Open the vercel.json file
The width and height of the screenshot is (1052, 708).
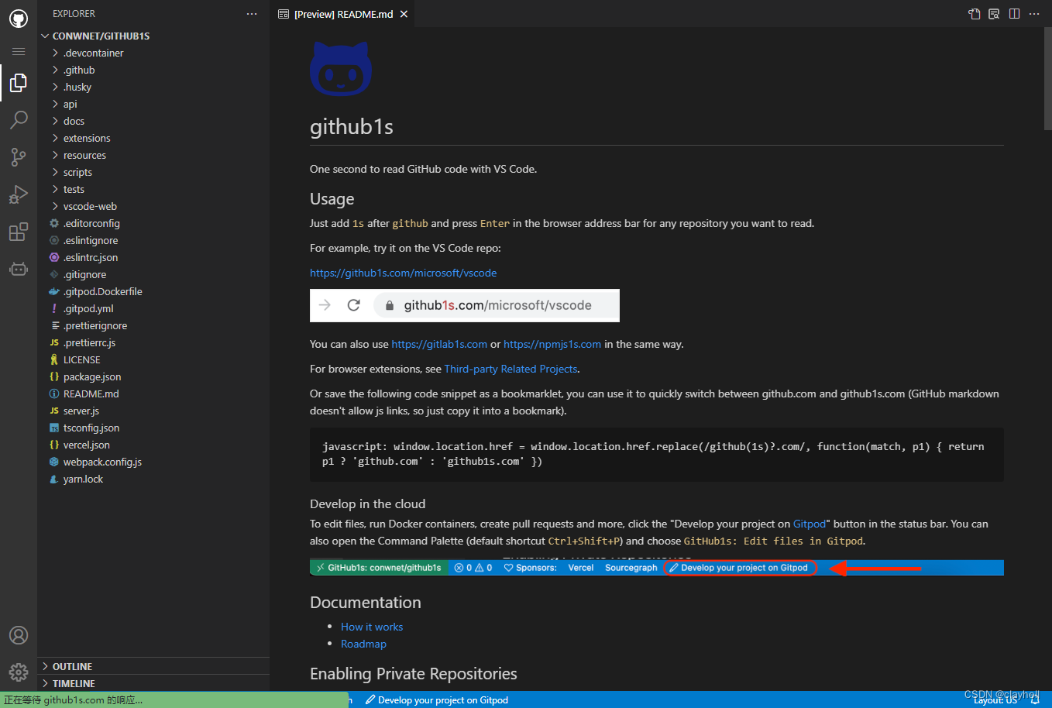153,445
